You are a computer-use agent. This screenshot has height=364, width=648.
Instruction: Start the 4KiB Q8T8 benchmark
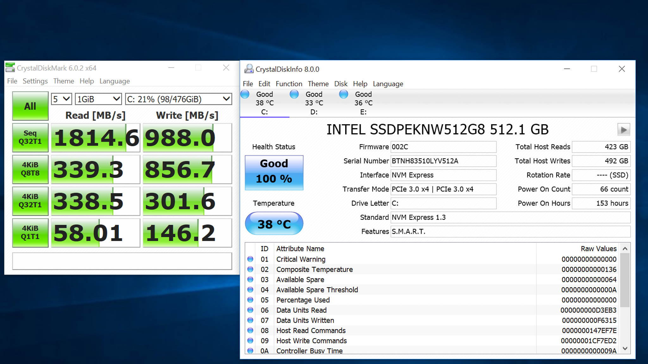coord(30,169)
